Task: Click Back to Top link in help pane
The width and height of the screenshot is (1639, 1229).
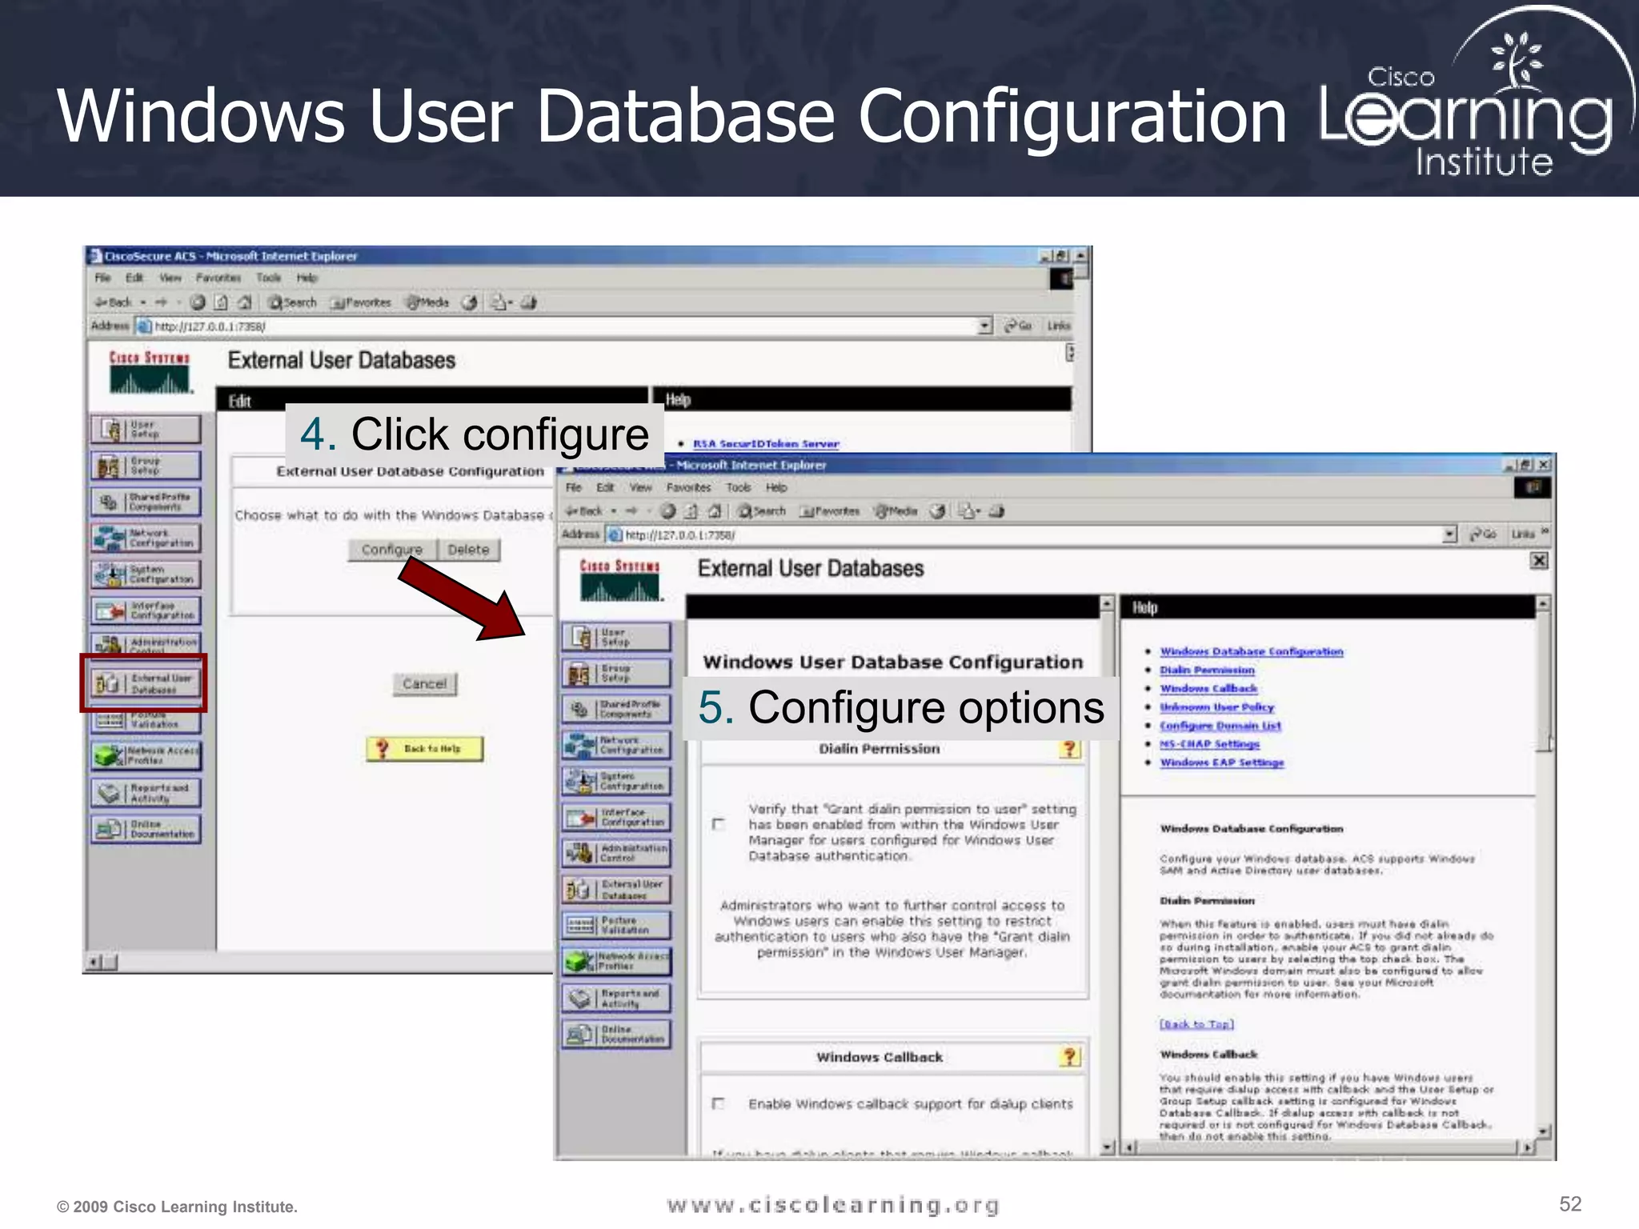Action: point(1196,1024)
